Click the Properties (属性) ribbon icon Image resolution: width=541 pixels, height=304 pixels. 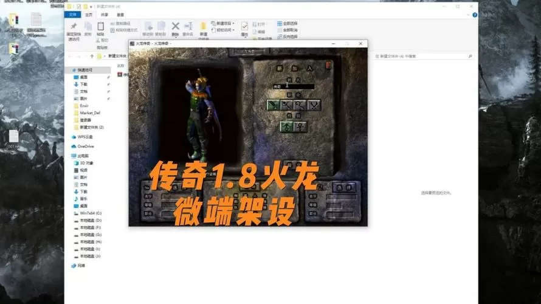point(244,29)
